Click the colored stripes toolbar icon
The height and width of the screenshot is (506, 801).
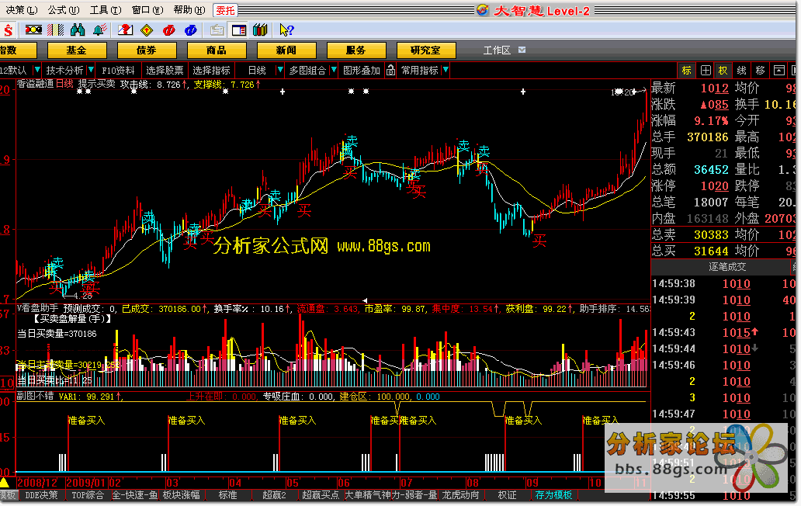point(55,30)
